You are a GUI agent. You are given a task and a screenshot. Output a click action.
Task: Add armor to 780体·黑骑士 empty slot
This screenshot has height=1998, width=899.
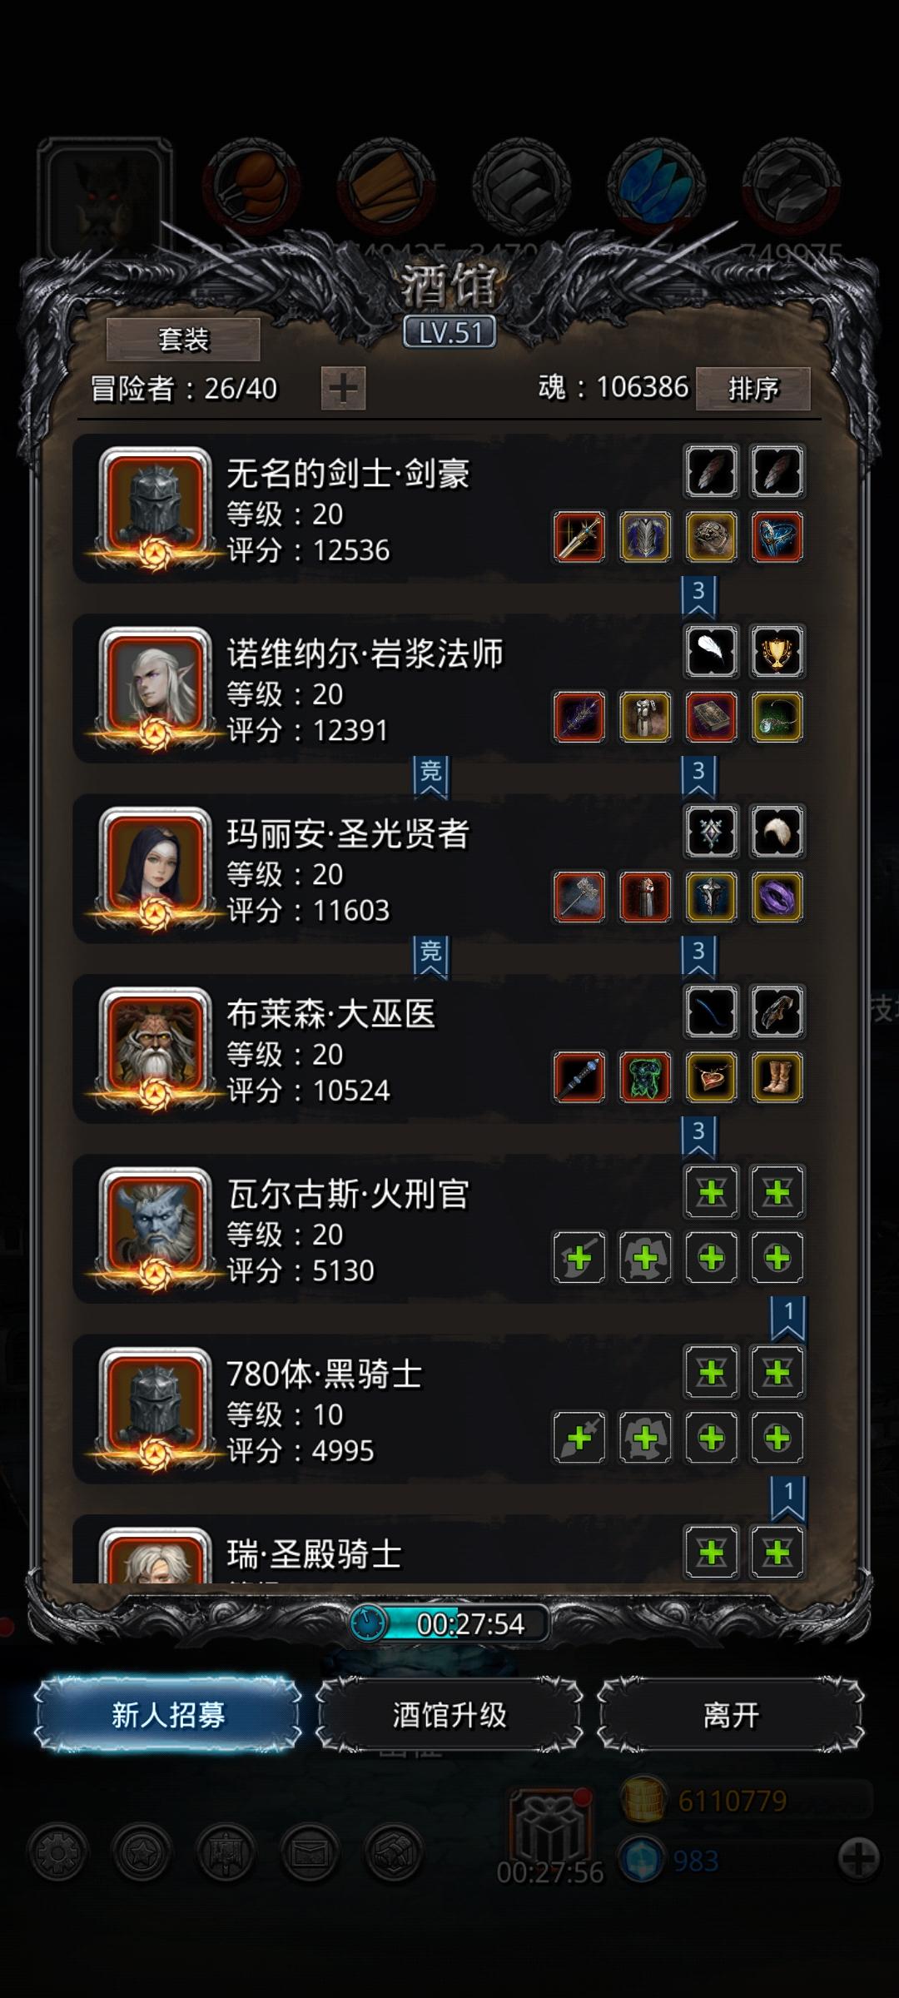tap(645, 1438)
